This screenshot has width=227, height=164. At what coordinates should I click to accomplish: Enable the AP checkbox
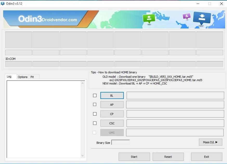(95, 104)
